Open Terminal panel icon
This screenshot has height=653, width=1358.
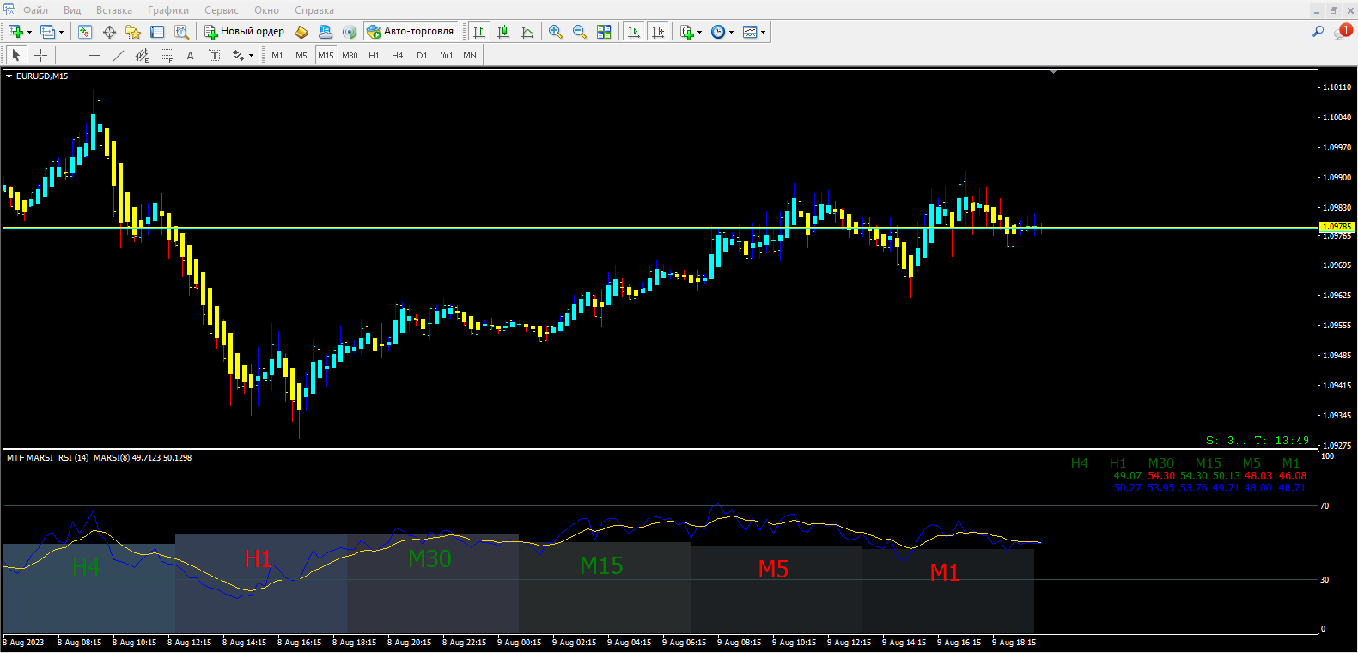tap(157, 32)
